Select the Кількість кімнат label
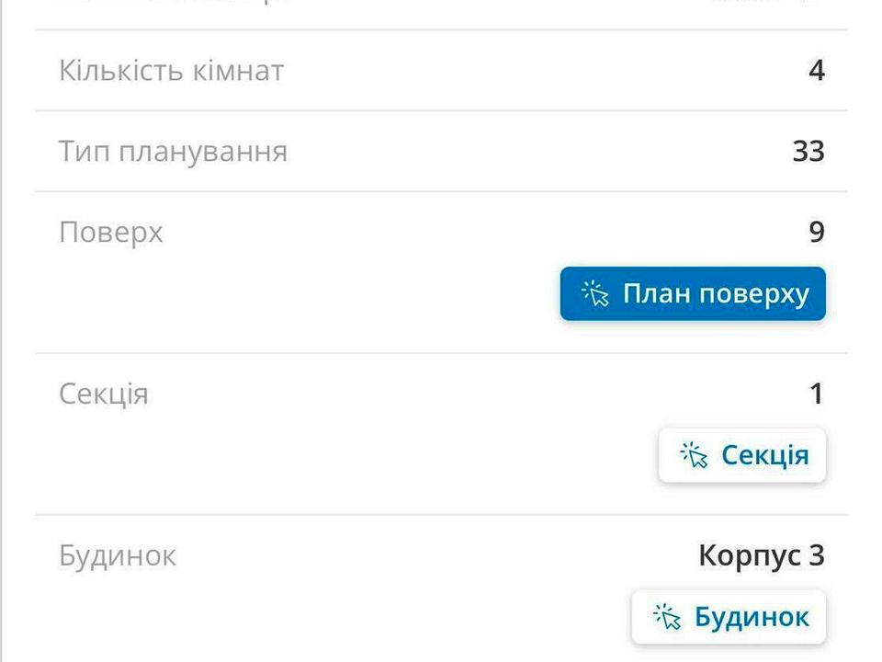 [x=171, y=71]
